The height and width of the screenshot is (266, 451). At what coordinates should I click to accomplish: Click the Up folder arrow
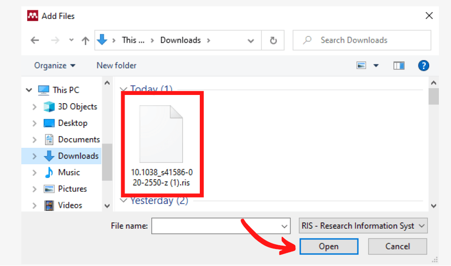85,41
